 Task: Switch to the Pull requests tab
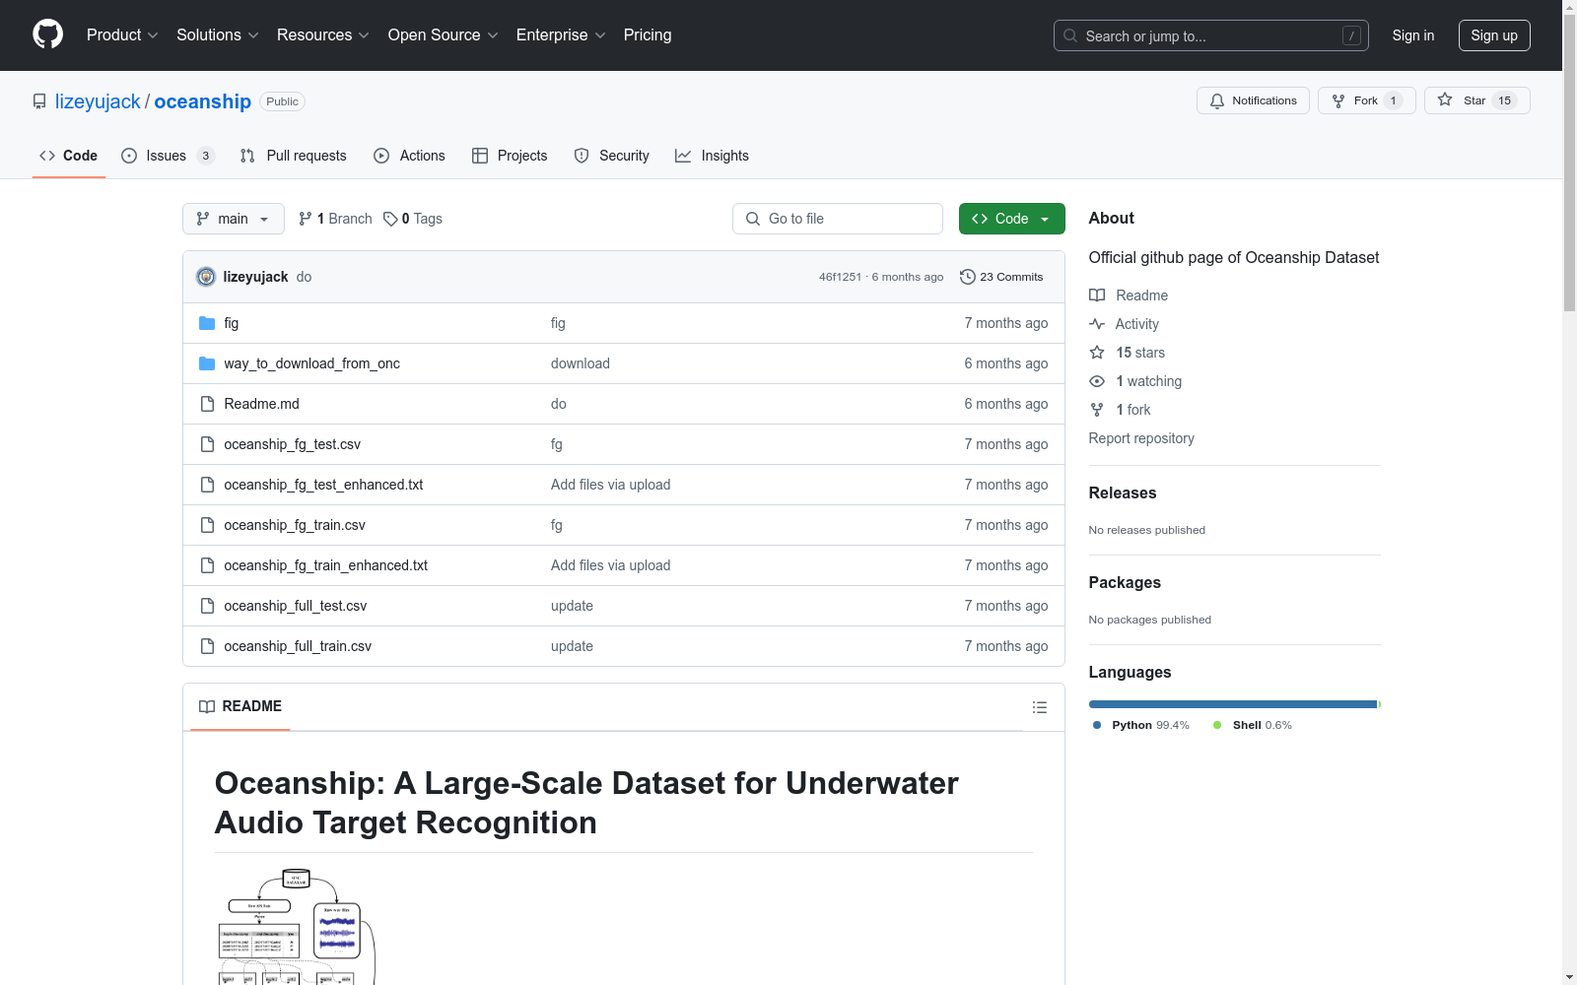coord(294,156)
